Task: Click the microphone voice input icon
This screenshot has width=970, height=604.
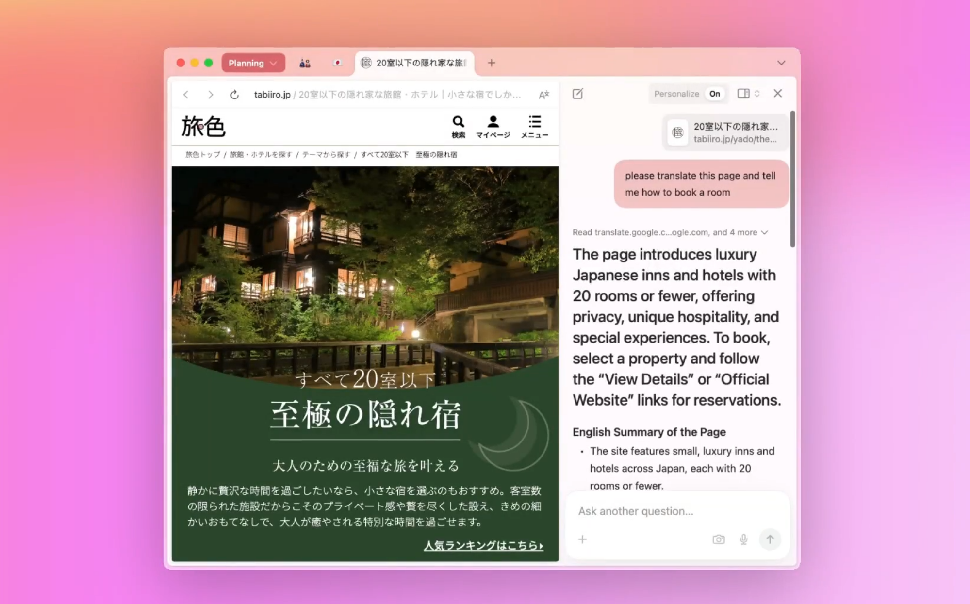Action: (x=743, y=539)
